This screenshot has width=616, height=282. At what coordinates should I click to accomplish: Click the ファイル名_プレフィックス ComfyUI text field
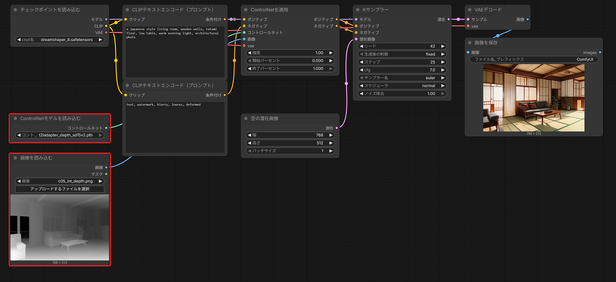tap(534, 59)
